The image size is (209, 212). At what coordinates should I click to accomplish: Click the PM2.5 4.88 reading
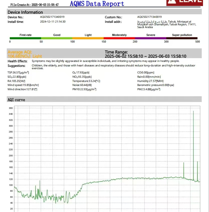149,89
